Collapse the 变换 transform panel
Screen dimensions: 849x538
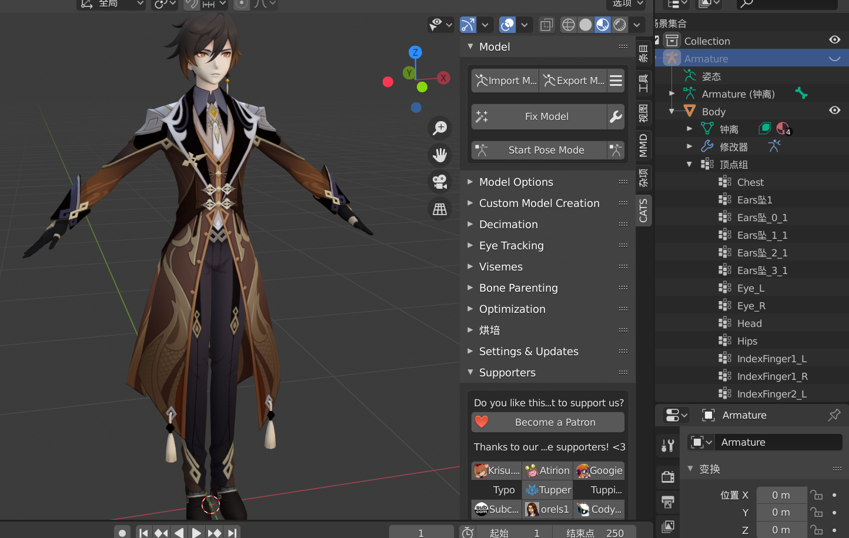coord(690,469)
